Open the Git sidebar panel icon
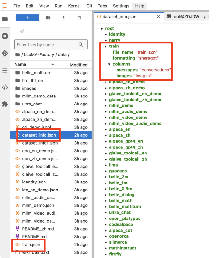The width and height of the screenshot is (224, 258). (5, 53)
